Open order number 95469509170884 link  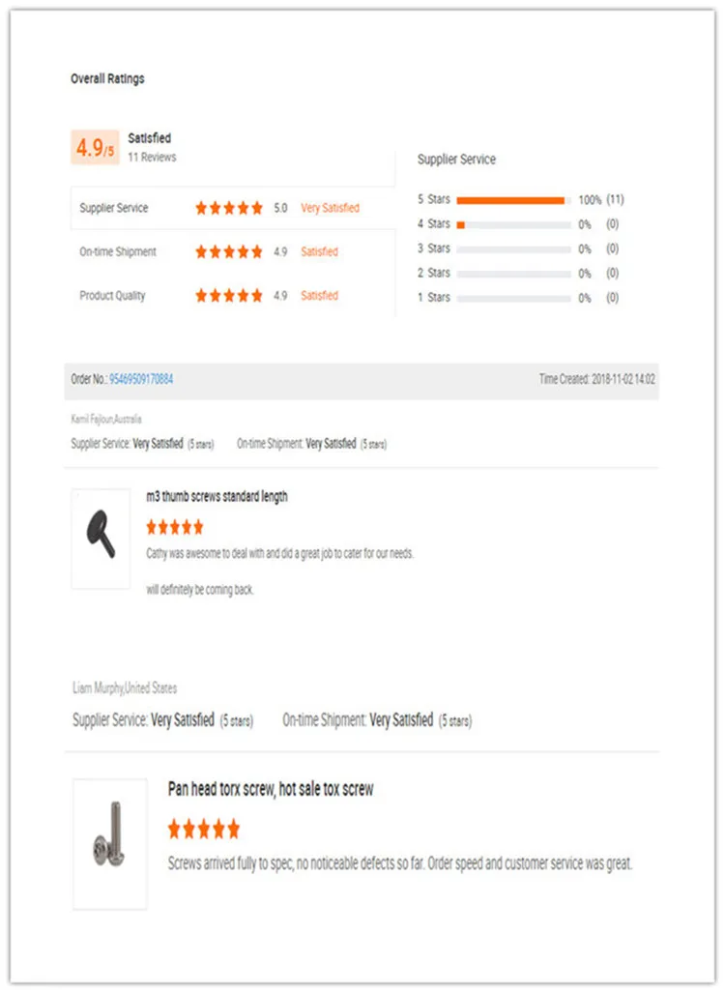141,379
